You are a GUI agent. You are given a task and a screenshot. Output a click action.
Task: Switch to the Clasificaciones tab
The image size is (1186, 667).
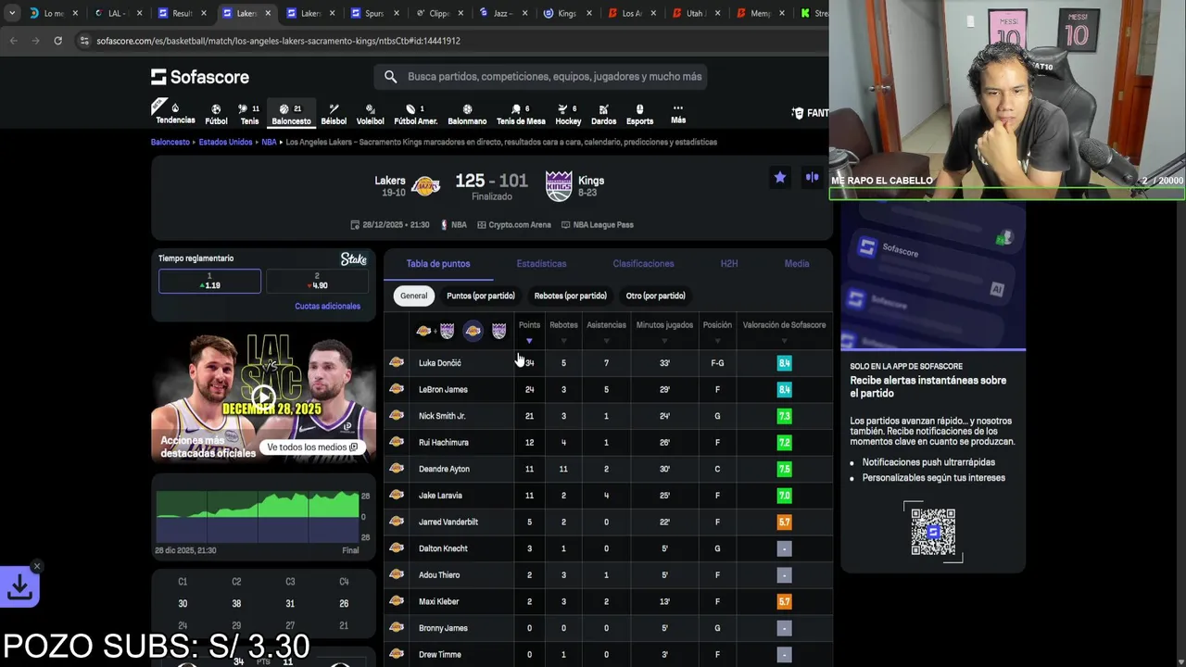pyautogui.click(x=643, y=264)
